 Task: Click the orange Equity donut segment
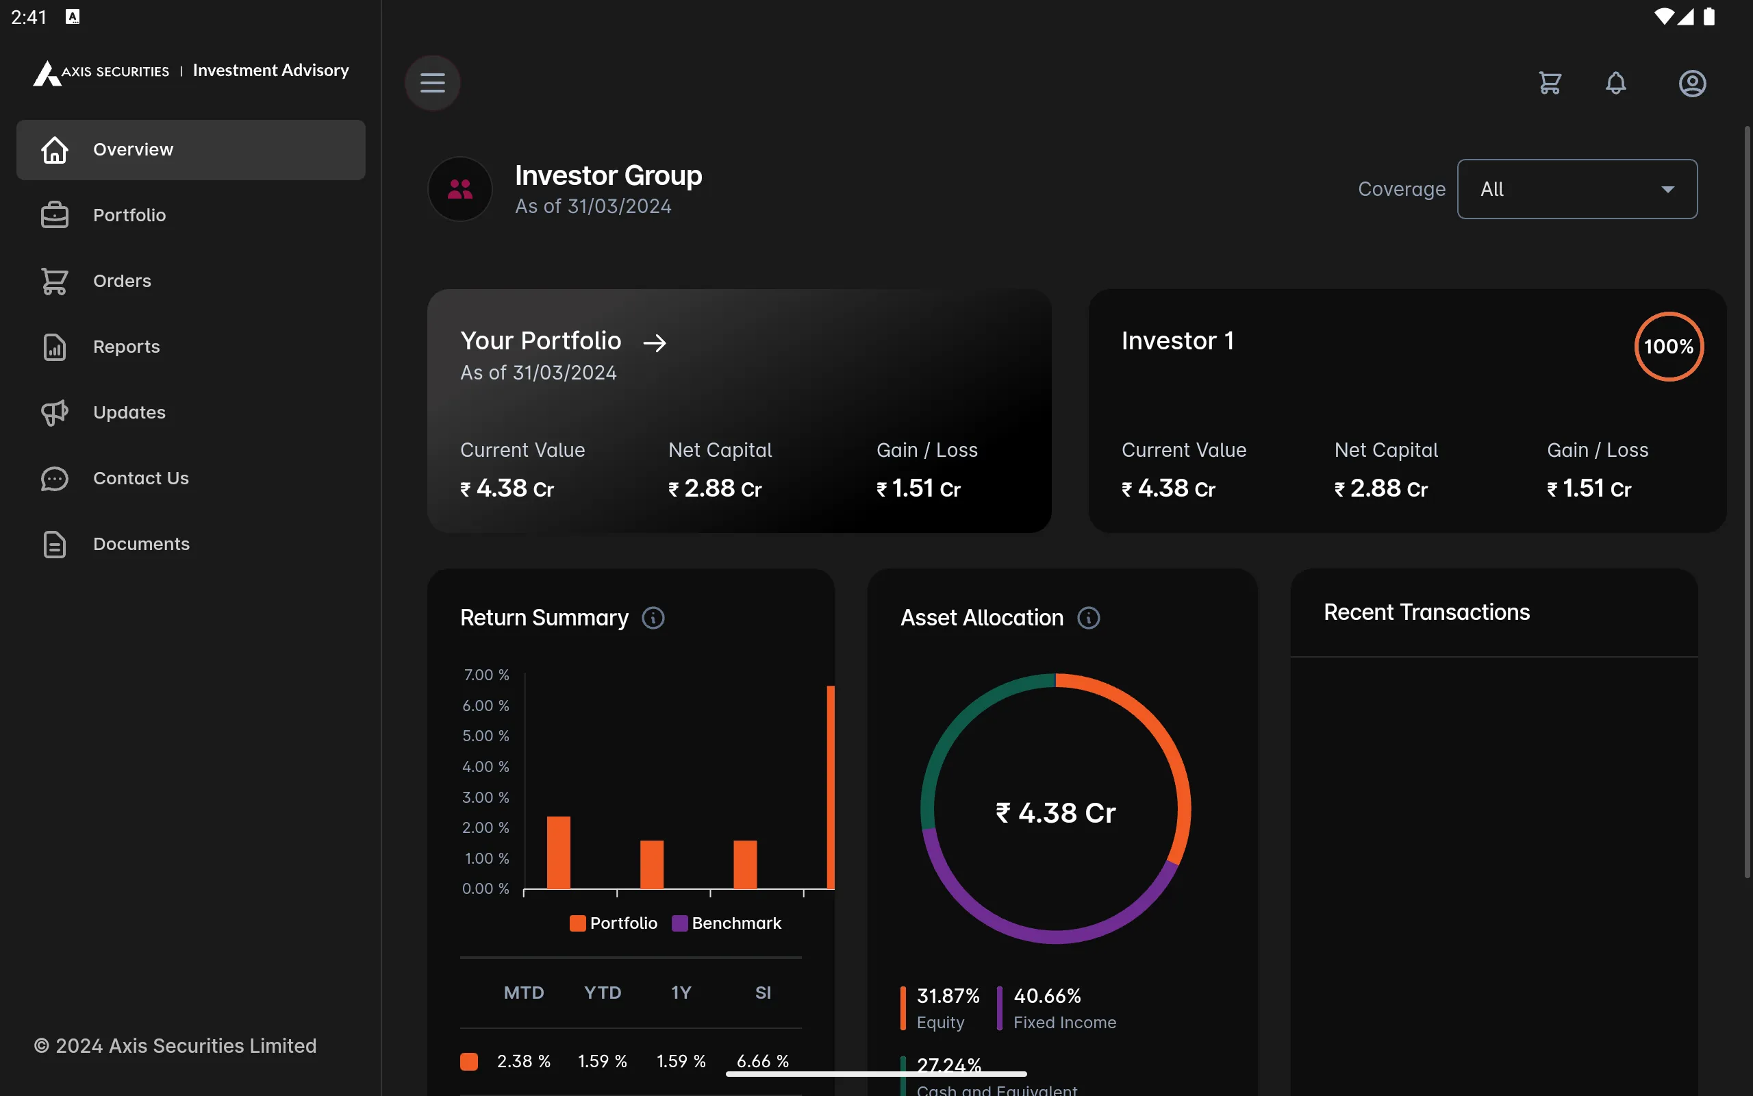(x=1168, y=747)
